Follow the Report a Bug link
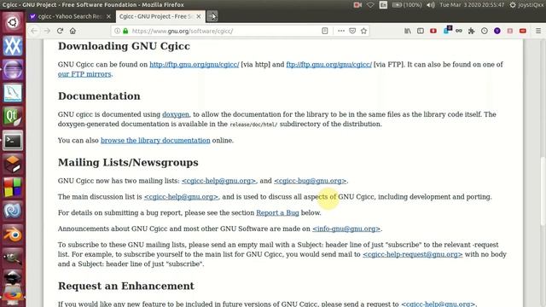This screenshot has height=307, width=546. (x=277, y=212)
